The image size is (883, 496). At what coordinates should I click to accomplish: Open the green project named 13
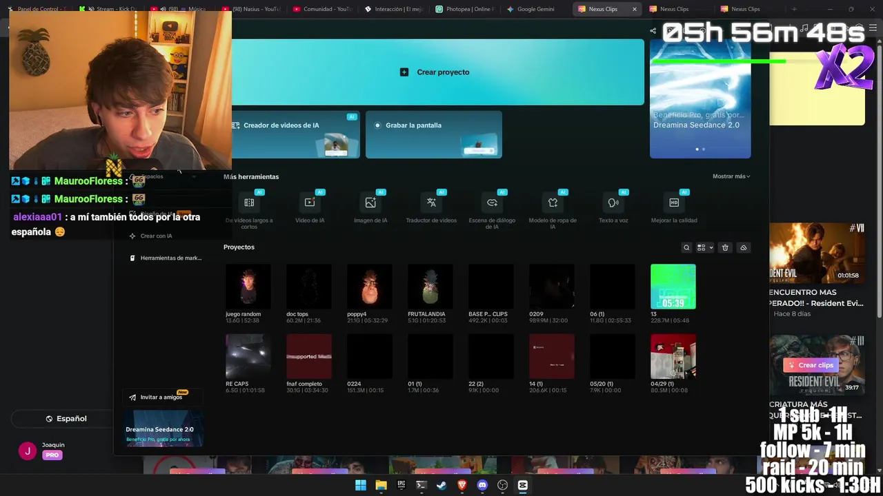pos(673,287)
